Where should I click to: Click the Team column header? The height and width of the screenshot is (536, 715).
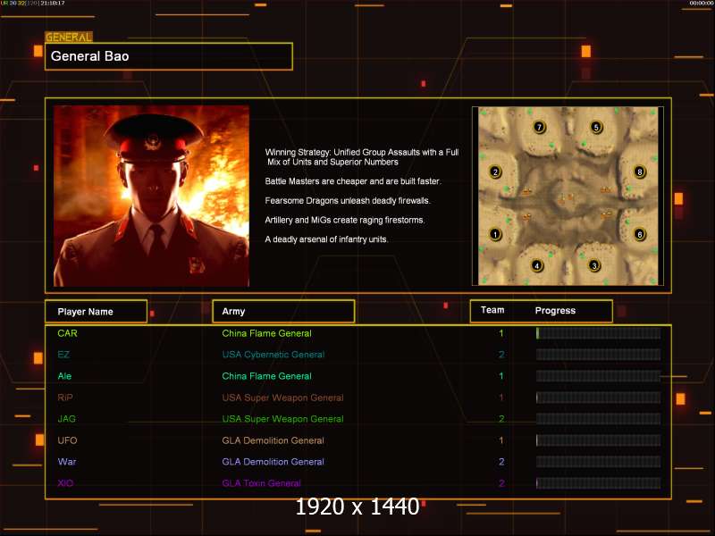coord(492,310)
